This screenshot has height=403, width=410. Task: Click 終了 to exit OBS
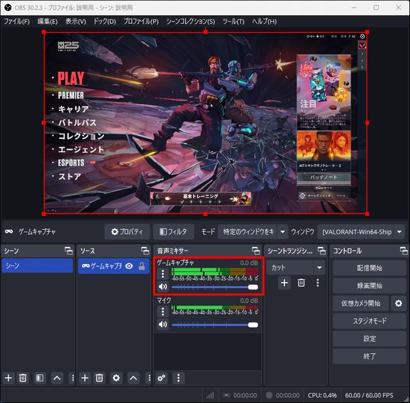point(369,356)
